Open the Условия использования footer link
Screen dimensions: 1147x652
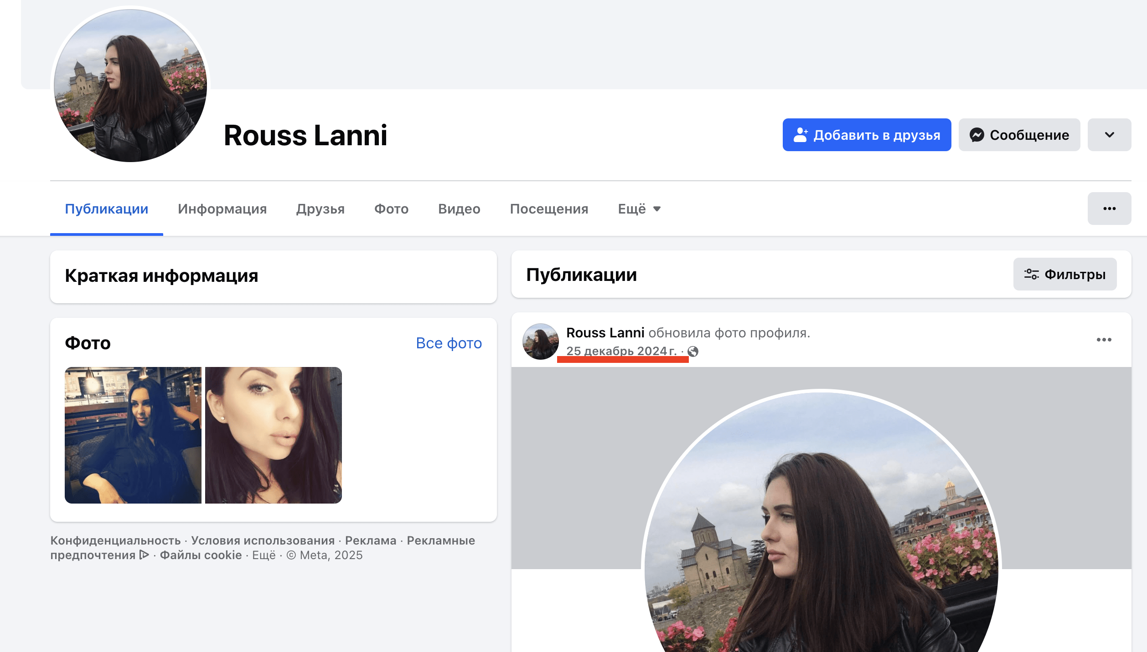(x=263, y=540)
